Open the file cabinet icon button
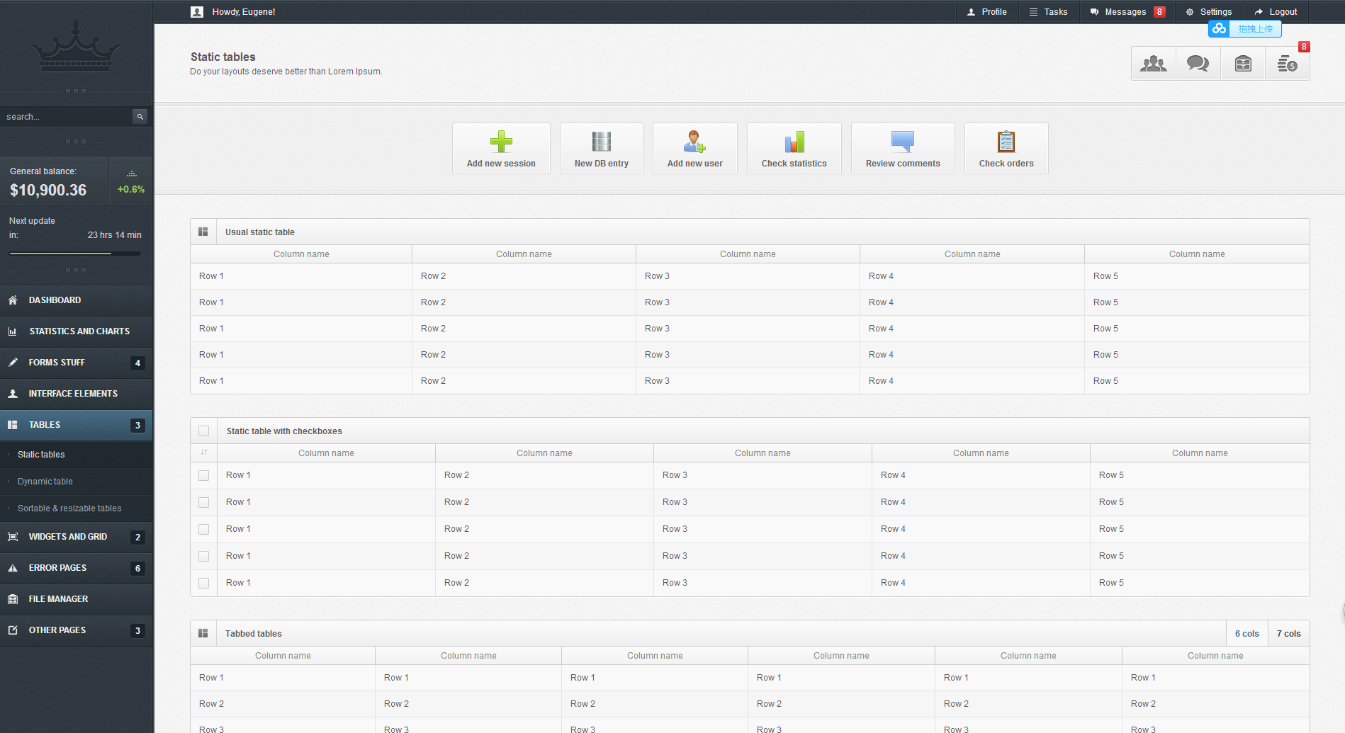 pyautogui.click(x=1243, y=64)
